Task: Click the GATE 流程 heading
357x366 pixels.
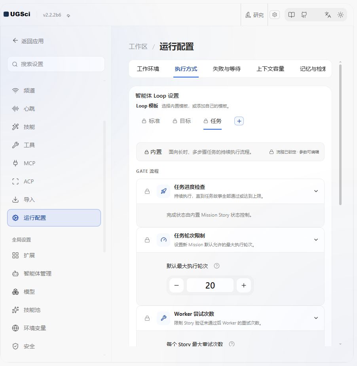Action: coord(147,171)
